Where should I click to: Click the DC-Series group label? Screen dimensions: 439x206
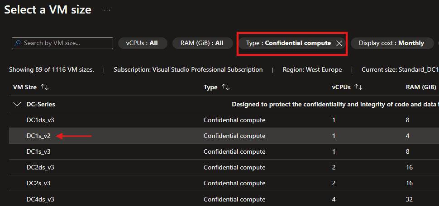point(41,104)
